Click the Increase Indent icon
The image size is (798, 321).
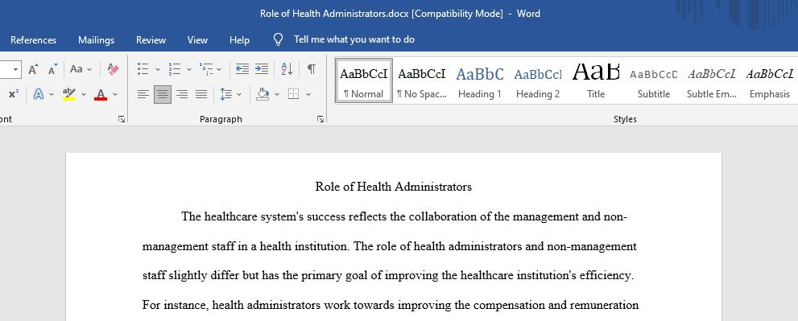(262, 69)
